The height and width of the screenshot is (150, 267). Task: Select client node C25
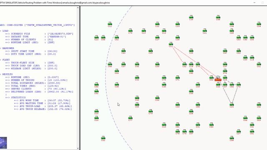[151, 51]
